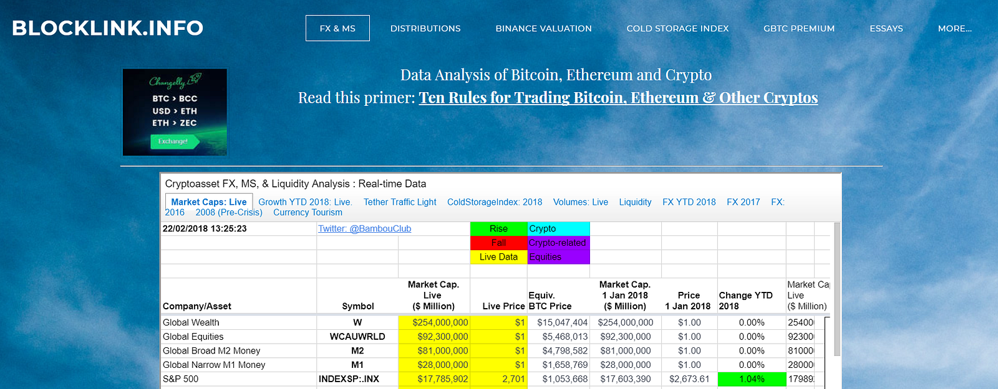Switch to Growth YTD 2018: Live tab

pos(305,202)
